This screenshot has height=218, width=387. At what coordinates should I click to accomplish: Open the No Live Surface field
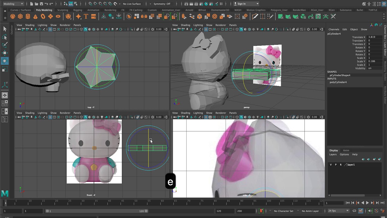pyautogui.click(x=132, y=4)
